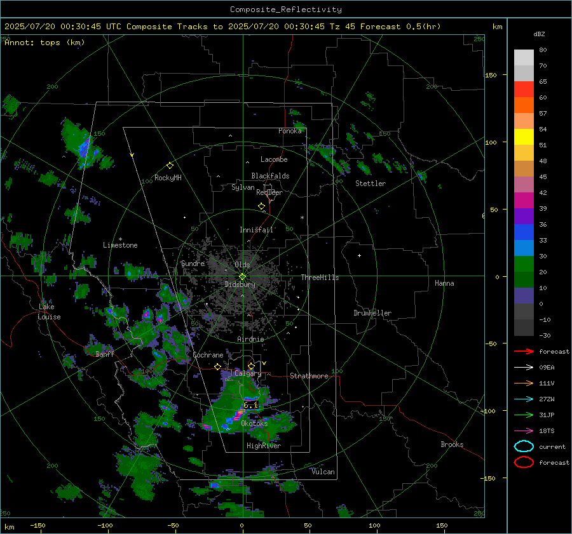572x534 pixels.
Task: Click the 'Forecast 0.5(hr)' header text
Action: [400, 27]
